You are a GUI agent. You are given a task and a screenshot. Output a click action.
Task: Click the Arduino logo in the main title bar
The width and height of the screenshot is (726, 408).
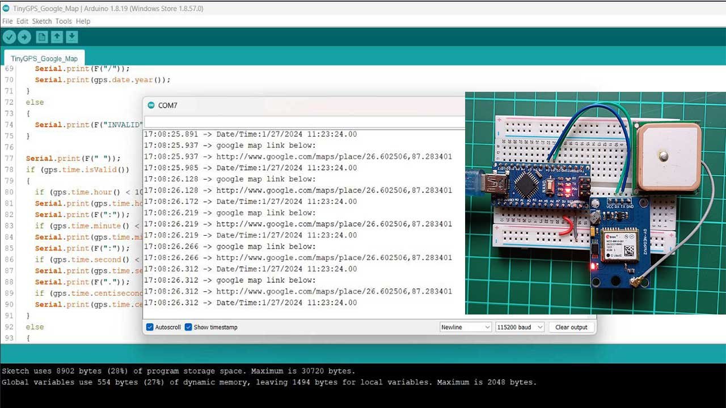6,8
